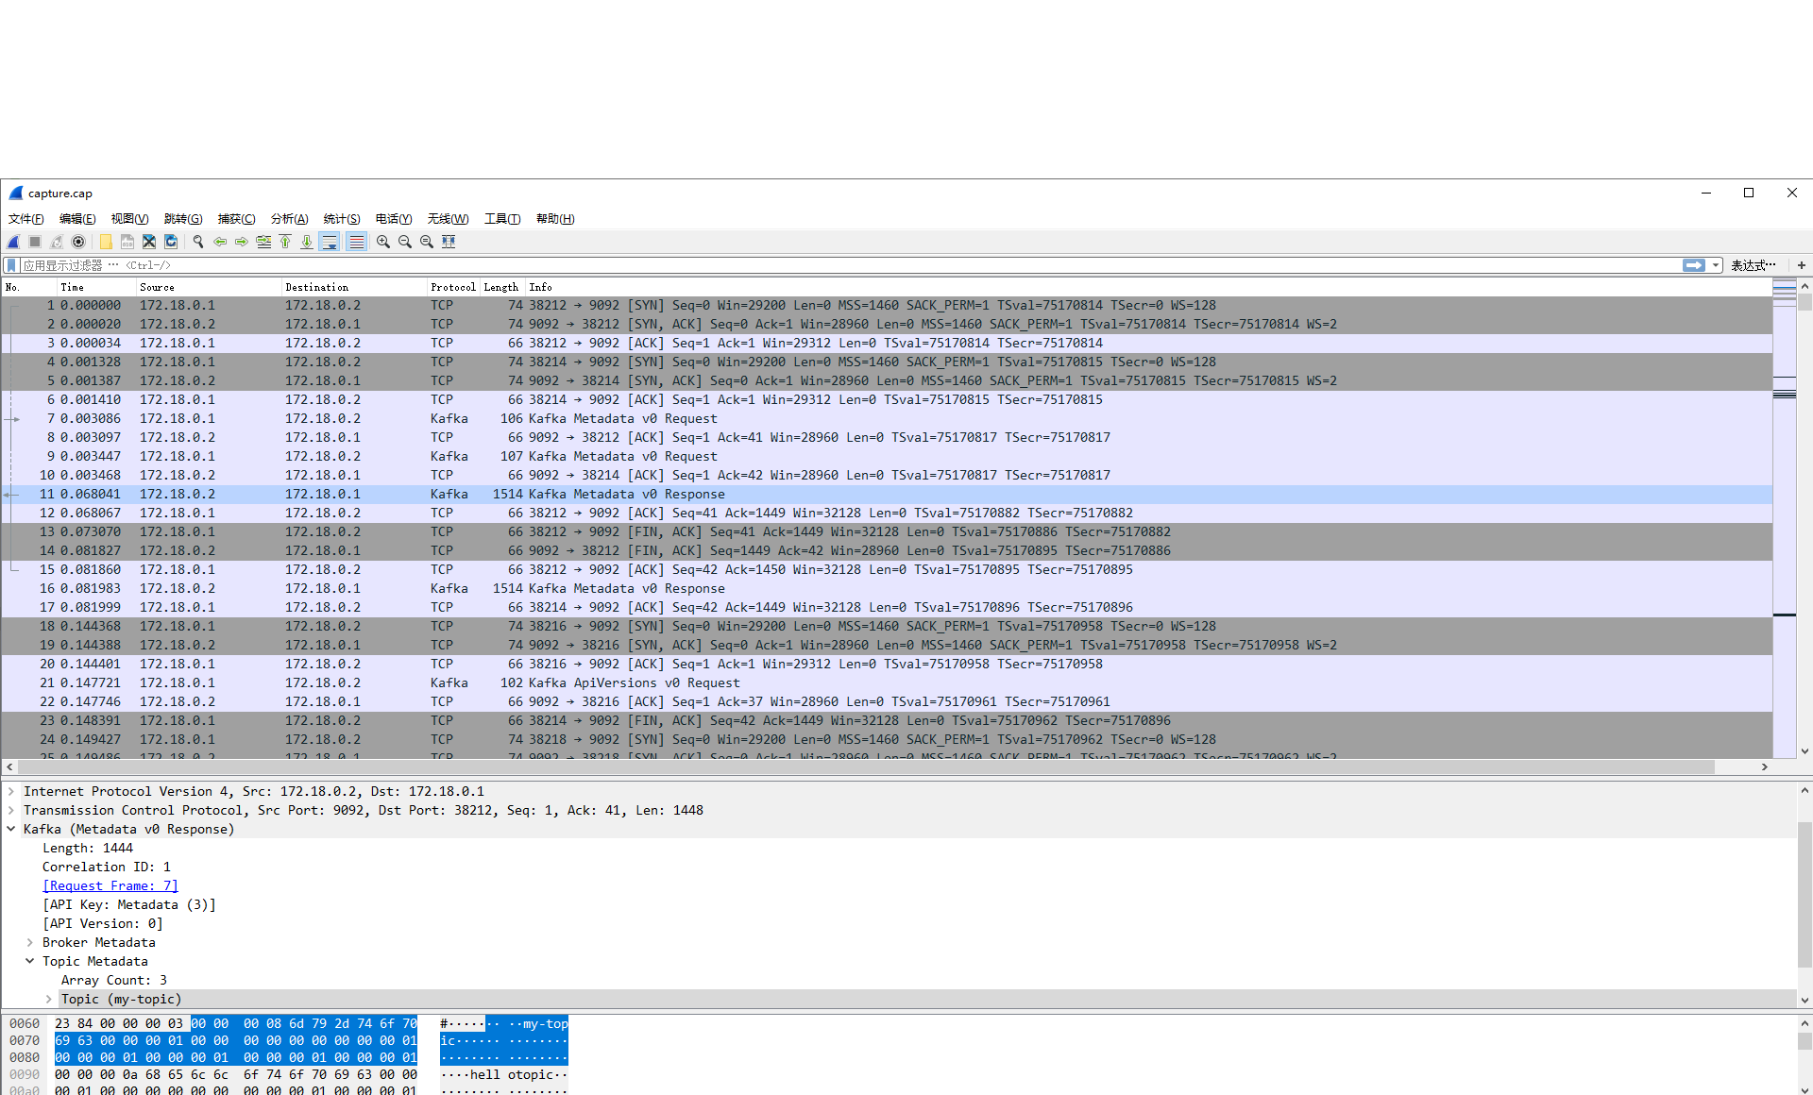Open the 分析(A) menu
This screenshot has width=1813, height=1095.
(289, 219)
